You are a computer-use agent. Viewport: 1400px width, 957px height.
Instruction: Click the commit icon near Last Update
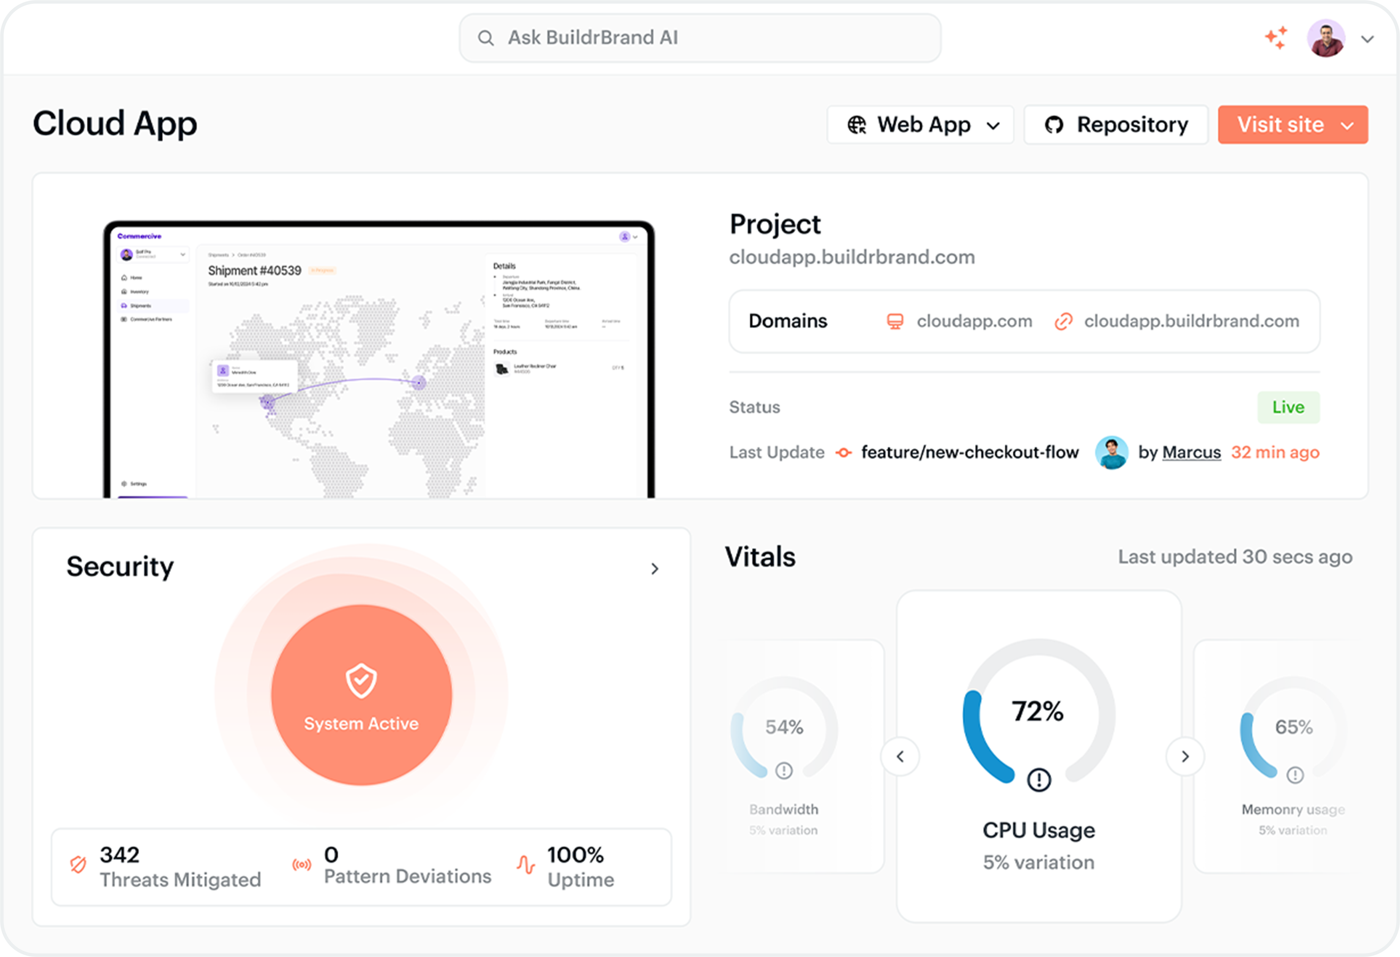843,452
